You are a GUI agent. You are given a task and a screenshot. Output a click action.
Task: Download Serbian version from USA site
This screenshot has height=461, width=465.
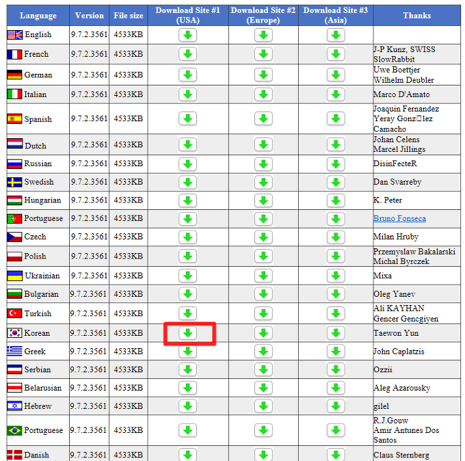click(x=188, y=369)
